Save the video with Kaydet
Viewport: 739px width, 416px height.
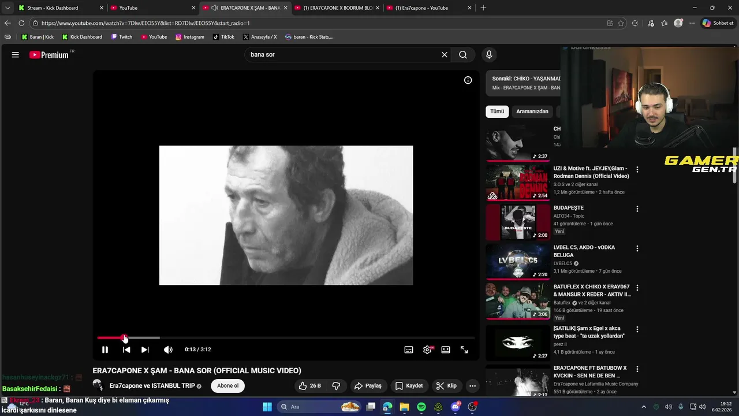point(409,386)
